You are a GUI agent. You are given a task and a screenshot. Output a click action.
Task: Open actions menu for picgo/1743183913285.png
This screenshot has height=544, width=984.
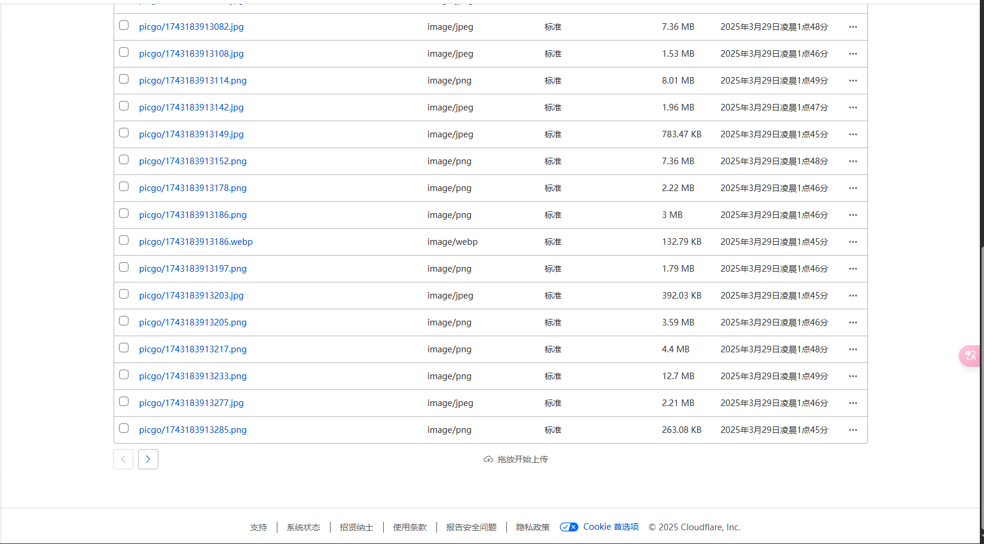pos(852,430)
